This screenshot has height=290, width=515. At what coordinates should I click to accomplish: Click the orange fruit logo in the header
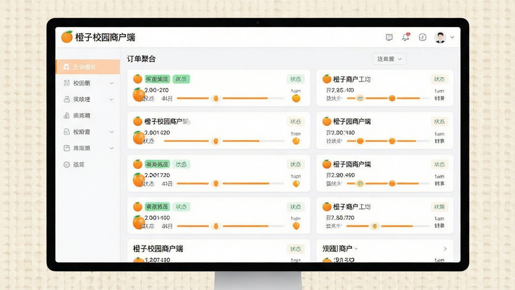click(67, 37)
